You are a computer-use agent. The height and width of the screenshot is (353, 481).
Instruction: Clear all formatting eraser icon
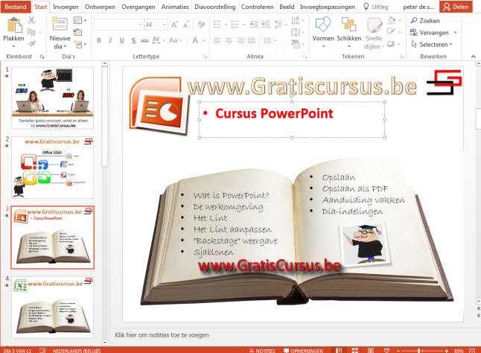click(x=201, y=25)
